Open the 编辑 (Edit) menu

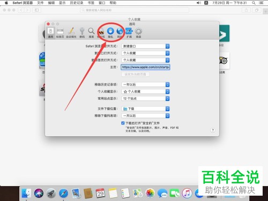tap(51, 3)
